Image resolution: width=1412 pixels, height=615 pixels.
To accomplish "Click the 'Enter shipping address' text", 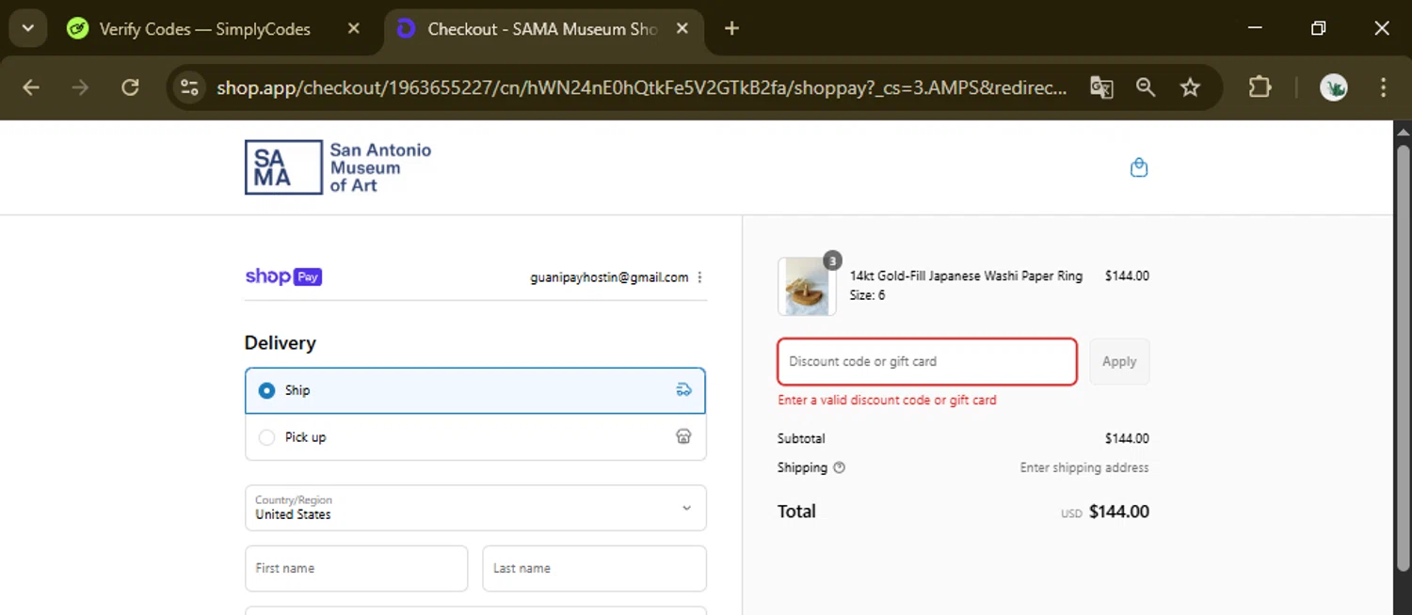I will (x=1084, y=467).
